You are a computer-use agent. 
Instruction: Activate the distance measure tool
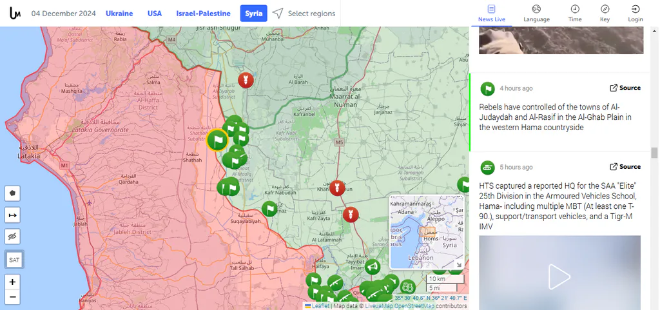[x=13, y=215]
